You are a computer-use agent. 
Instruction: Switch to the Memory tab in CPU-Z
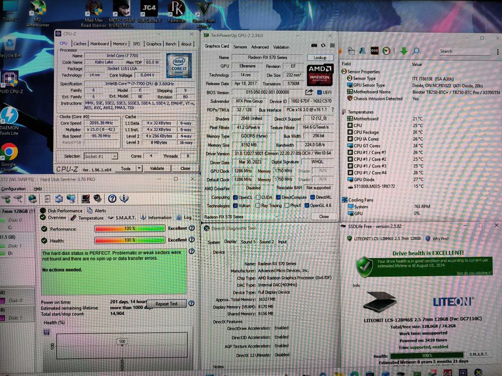coord(120,44)
